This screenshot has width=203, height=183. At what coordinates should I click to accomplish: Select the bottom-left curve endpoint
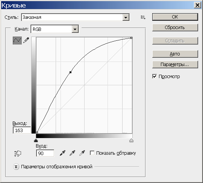37,132
